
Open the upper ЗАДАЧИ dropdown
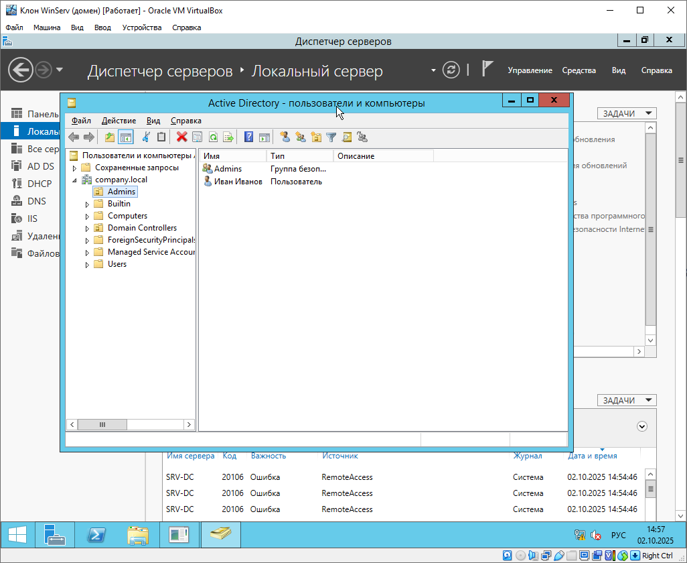pyautogui.click(x=627, y=113)
